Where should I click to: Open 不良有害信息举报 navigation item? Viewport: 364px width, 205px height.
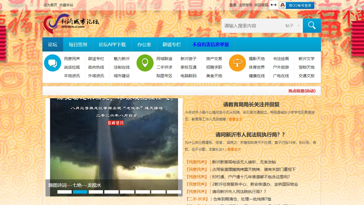pyautogui.click(x=211, y=44)
